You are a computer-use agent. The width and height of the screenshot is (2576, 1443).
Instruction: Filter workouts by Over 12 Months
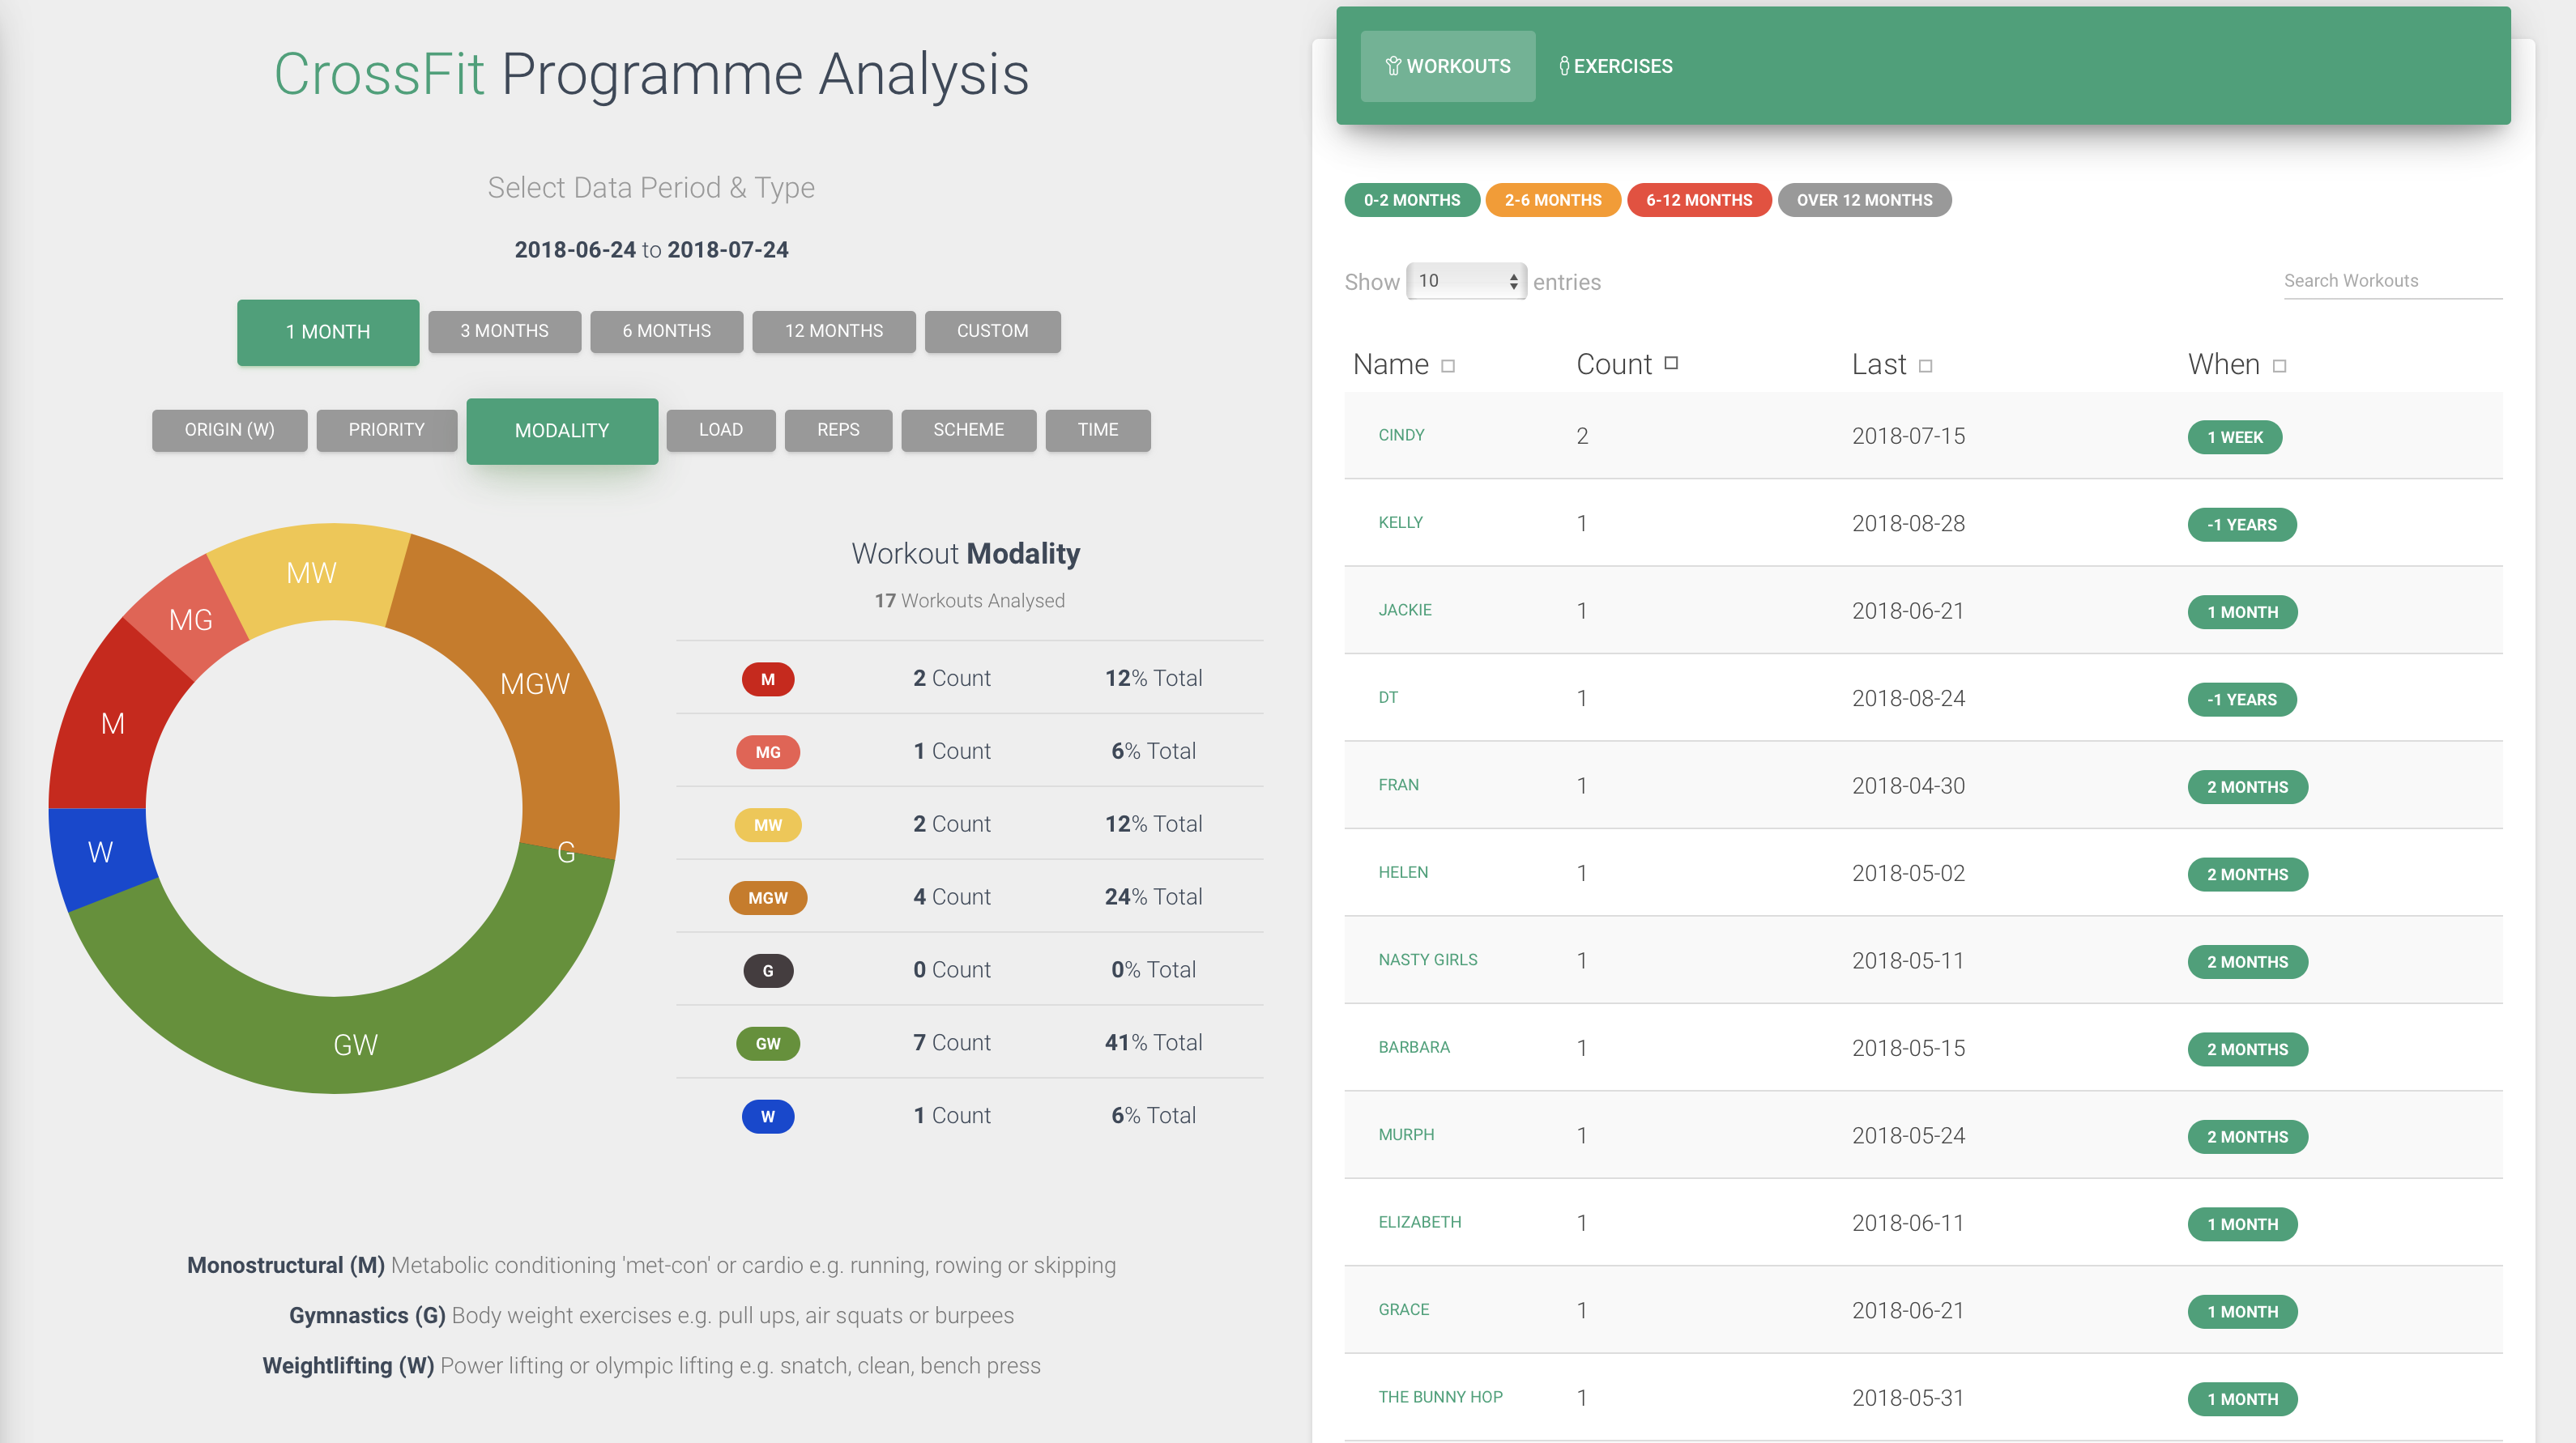point(1864,200)
